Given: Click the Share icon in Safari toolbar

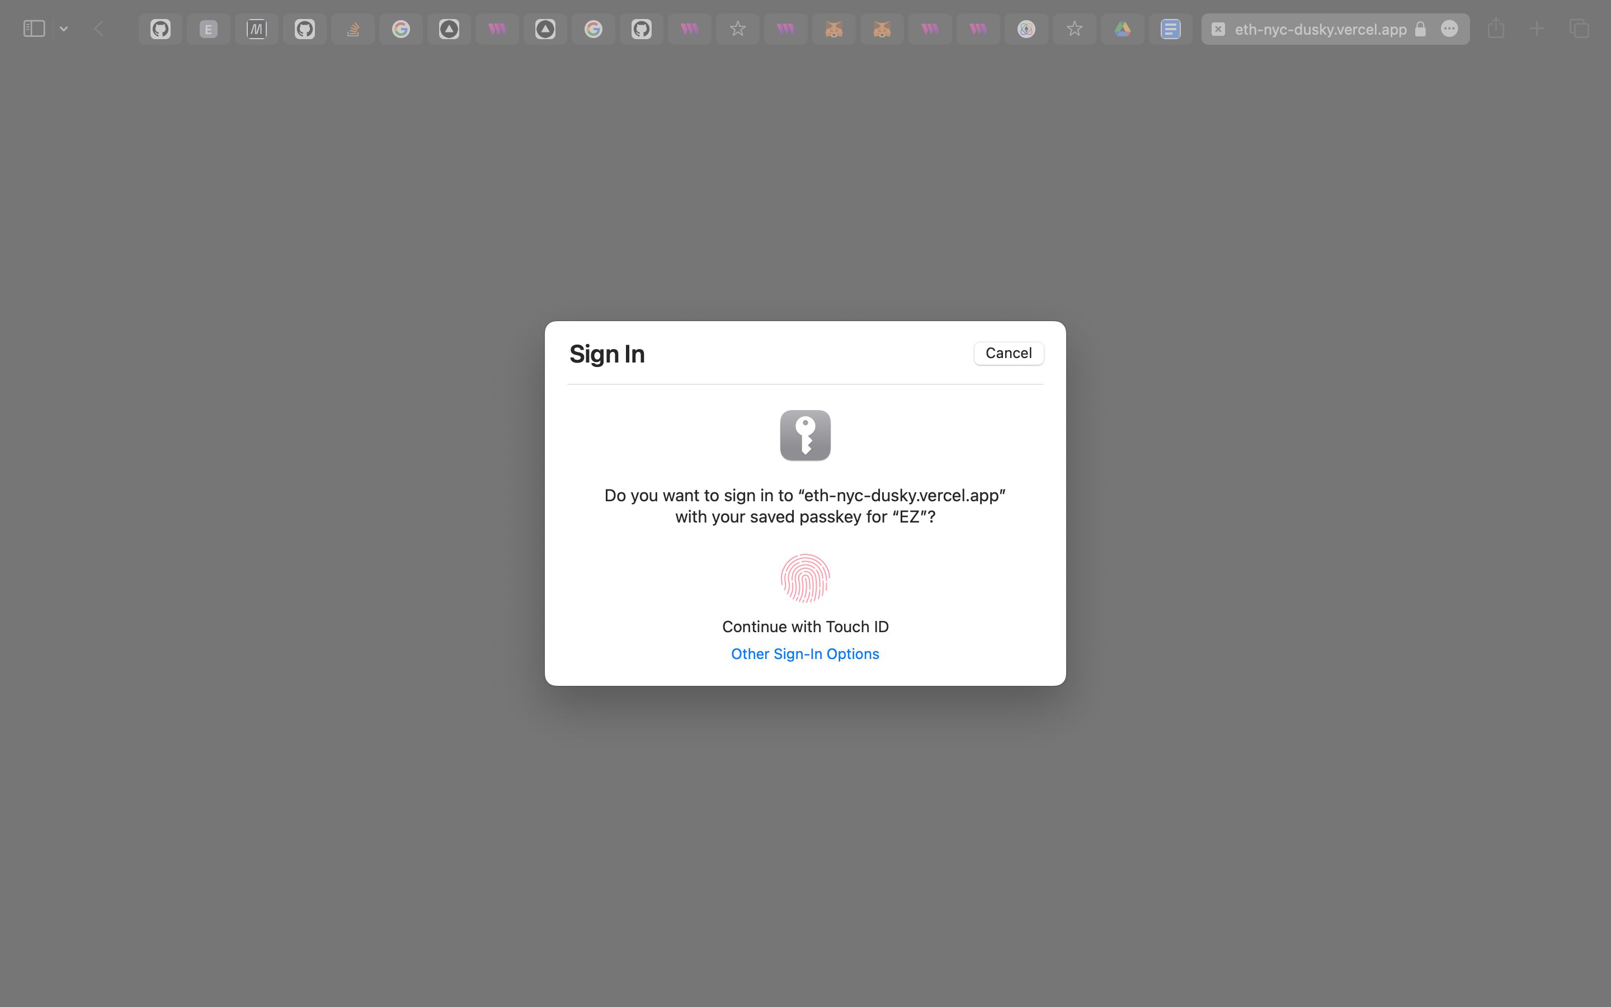Looking at the screenshot, I should pyautogui.click(x=1496, y=29).
